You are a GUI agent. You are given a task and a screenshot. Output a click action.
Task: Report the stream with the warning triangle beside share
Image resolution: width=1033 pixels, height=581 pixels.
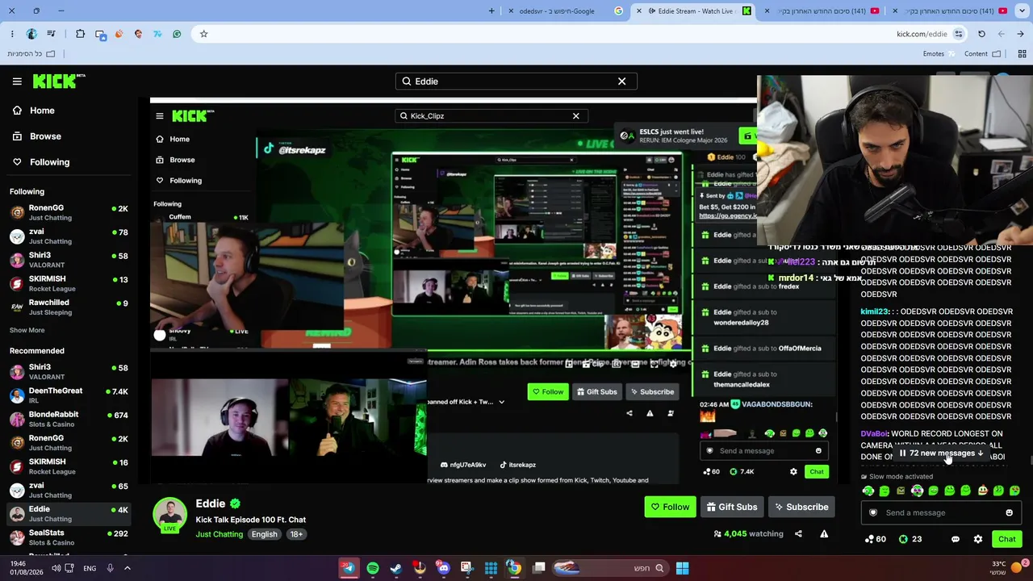(x=824, y=533)
